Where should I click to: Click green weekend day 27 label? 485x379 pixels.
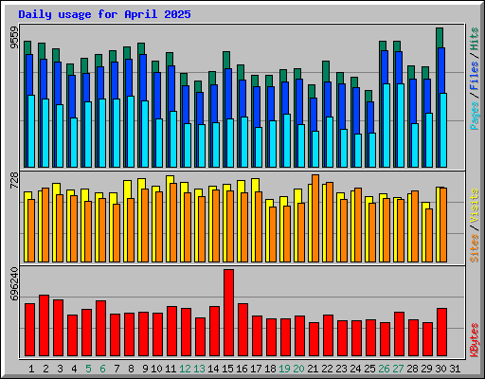pos(398,369)
